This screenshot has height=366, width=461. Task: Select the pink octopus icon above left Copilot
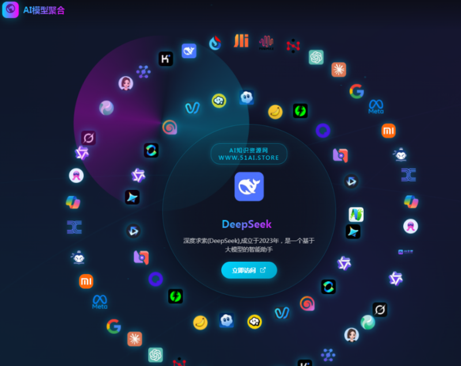[x=76, y=176]
